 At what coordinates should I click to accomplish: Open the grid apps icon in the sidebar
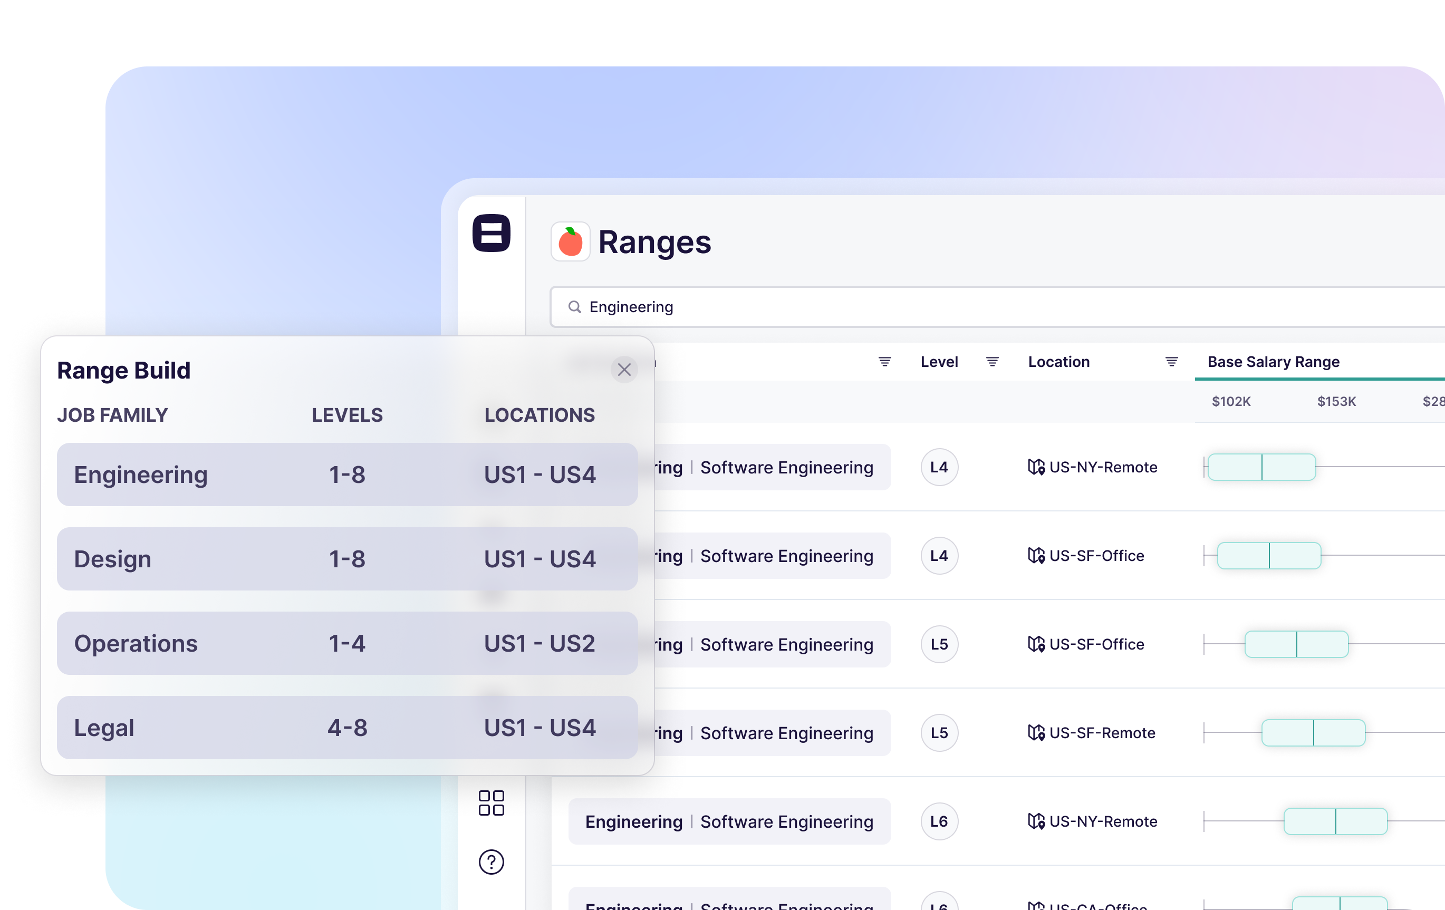491,802
